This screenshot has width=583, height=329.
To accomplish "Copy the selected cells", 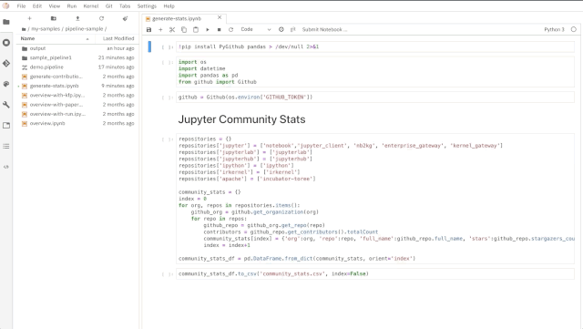I will coord(184,29).
